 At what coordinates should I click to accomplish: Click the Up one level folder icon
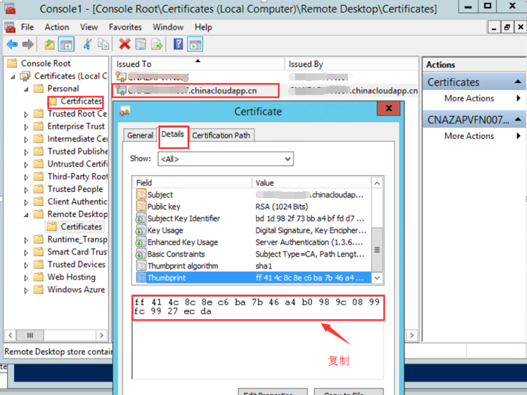pos(49,44)
